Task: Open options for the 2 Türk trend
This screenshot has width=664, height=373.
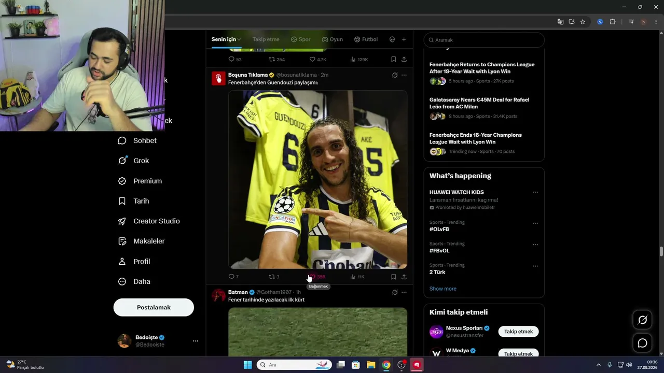Action: [535, 266]
